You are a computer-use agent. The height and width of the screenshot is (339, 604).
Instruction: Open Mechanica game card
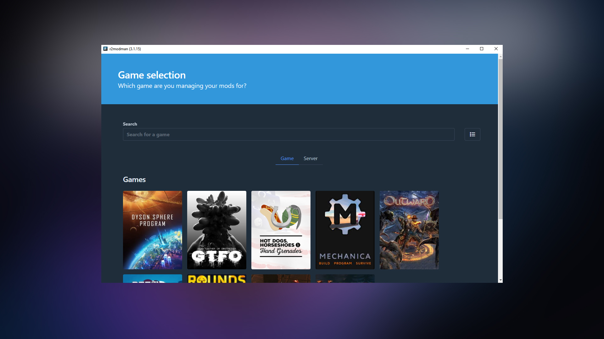coord(345,230)
